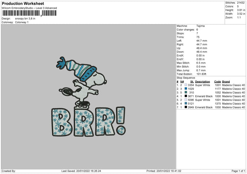This screenshot has height=174, width=247.
Task: Click the 'Stop Sequence:' heading
Action: point(186,78)
